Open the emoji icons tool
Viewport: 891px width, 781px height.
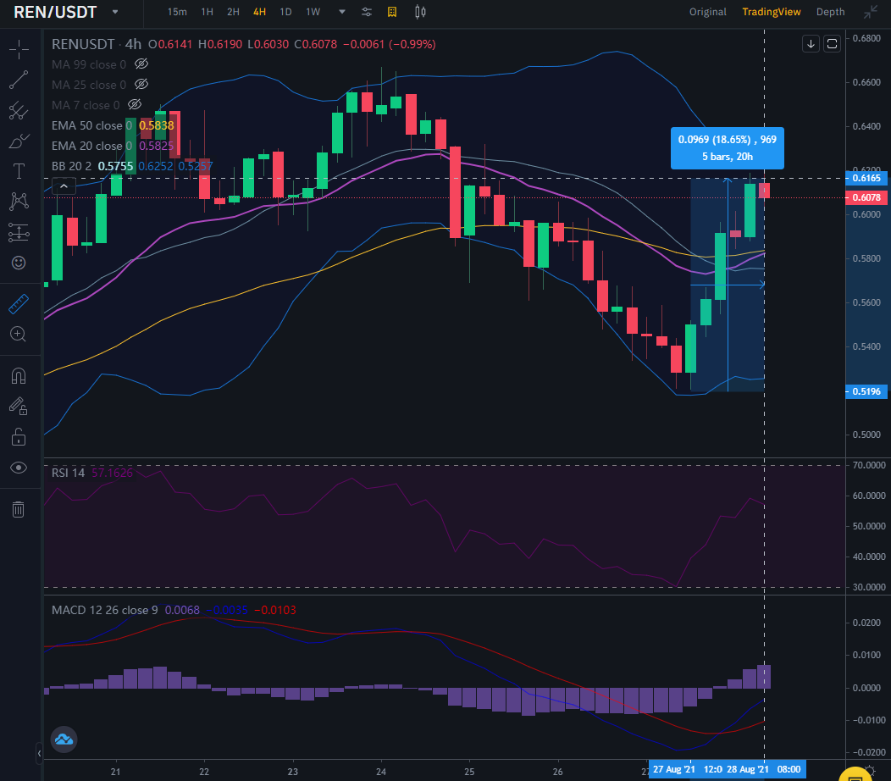click(19, 263)
